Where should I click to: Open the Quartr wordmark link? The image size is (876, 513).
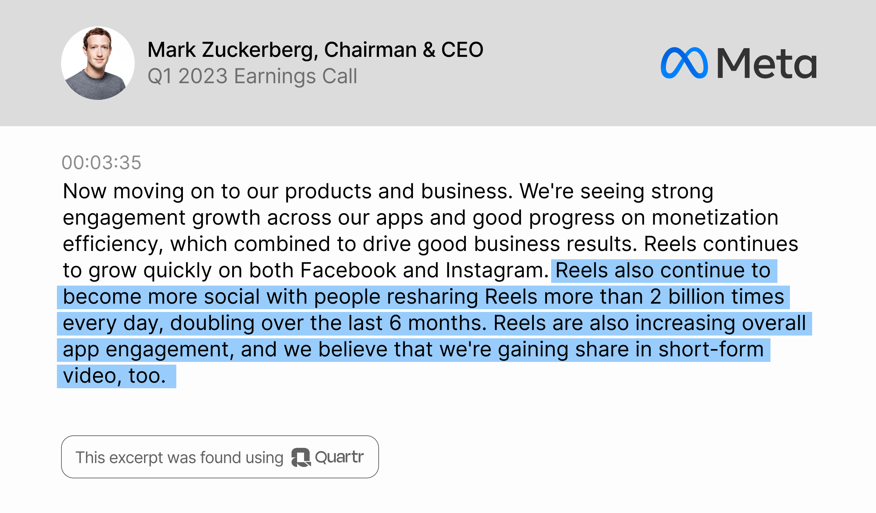point(339,457)
